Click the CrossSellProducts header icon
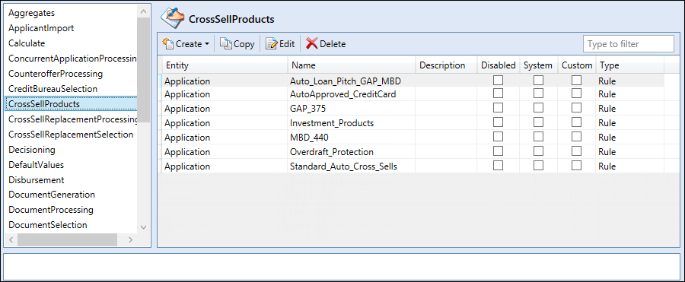This screenshot has width=685, height=282. point(173,18)
